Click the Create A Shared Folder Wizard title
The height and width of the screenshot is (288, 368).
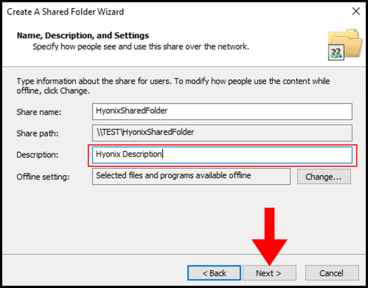[x=65, y=11]
